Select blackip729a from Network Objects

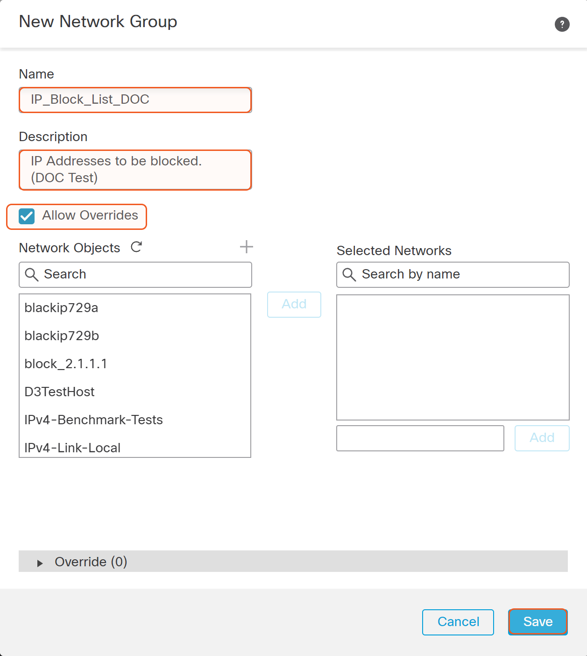click(61, 308)
